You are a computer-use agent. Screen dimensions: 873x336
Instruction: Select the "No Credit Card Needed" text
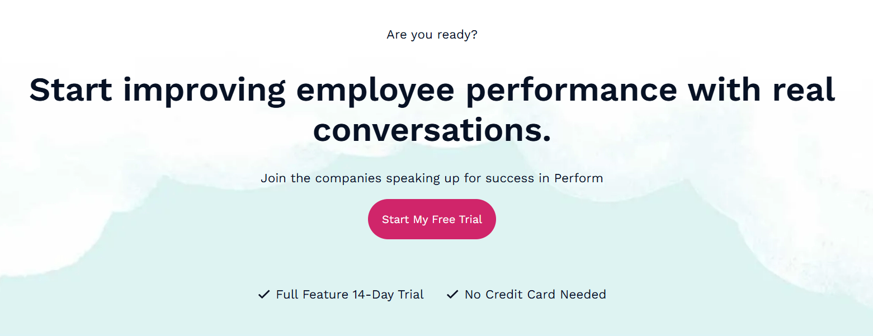point(535,295)
